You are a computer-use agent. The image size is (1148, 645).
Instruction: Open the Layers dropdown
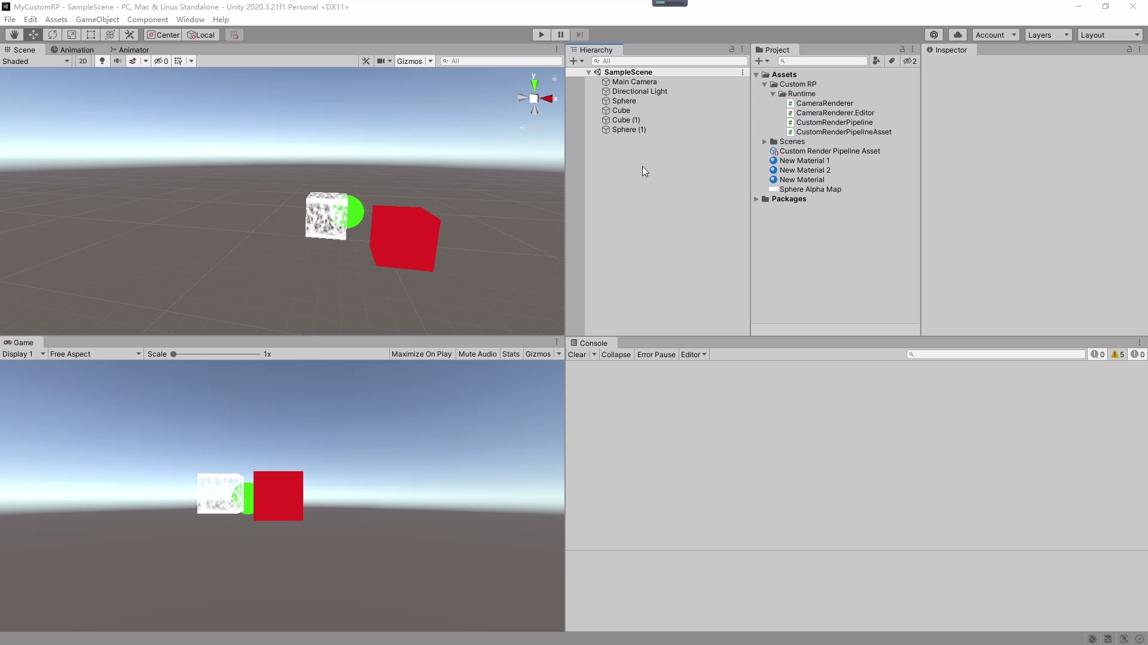point(1048,35)
